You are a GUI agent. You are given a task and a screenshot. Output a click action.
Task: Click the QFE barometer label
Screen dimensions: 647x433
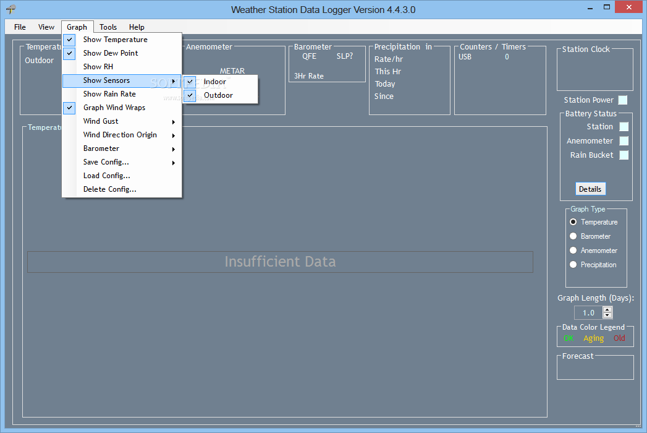(310, 56)
